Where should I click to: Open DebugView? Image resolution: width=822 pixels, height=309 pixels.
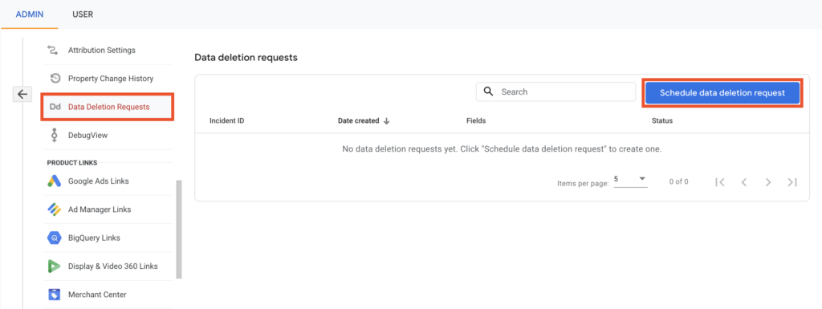[x=87, y=135]
